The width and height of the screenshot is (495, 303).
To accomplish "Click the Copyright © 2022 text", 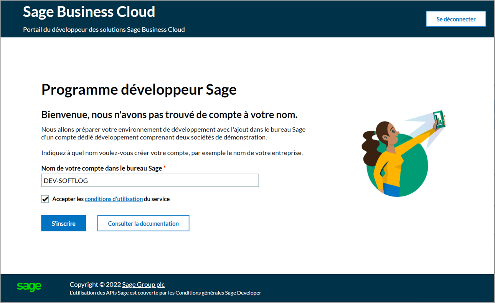I will coord(95,285).
